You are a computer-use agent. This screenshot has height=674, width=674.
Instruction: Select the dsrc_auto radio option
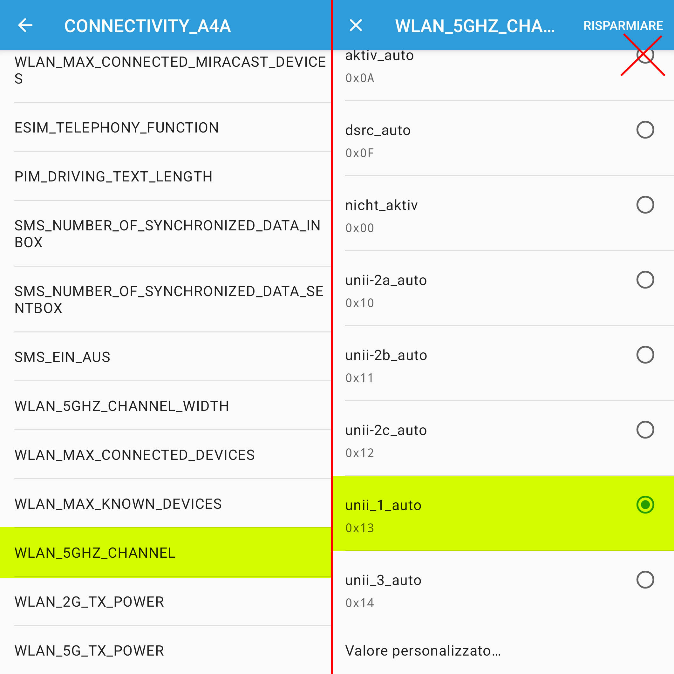[x=645, y=130]
